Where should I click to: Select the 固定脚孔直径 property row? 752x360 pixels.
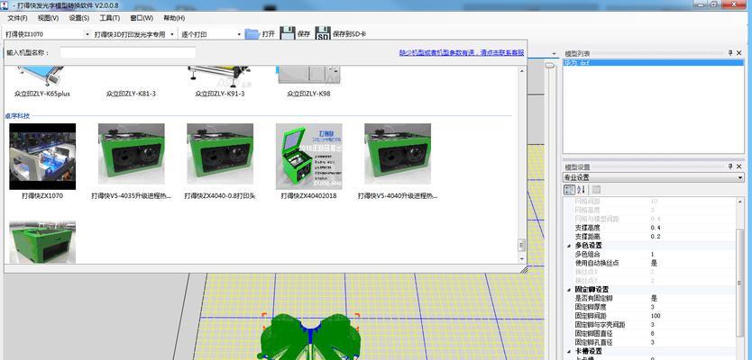(650, 342)
